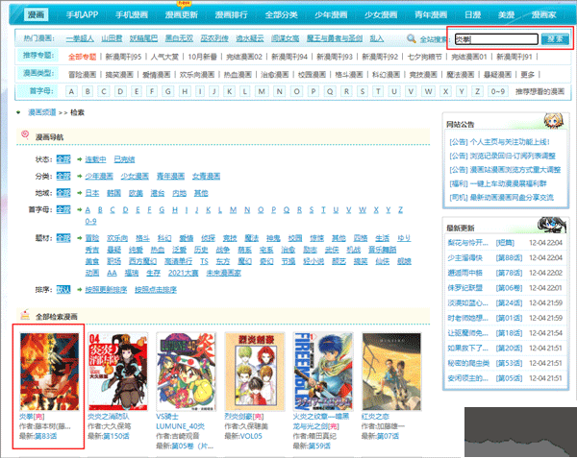Filter region by 日本

click(x=93, y=193)
